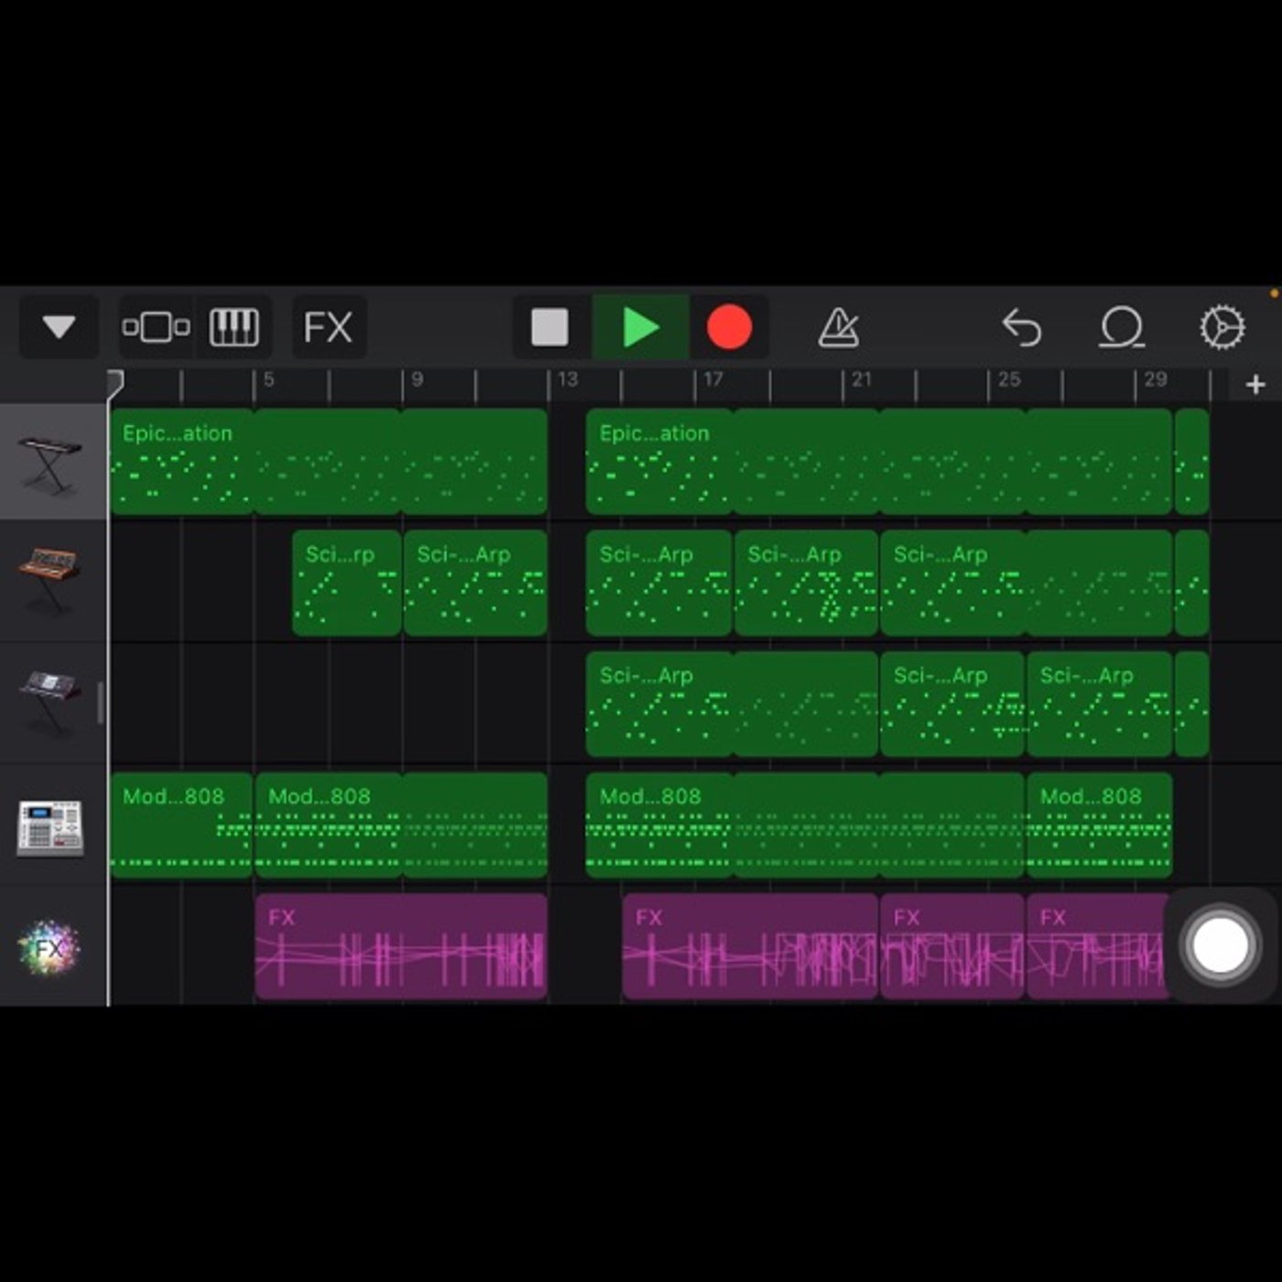The height and width of the screenshot is (1282, 1282).
Task: Select the orange synth track header
Action: point(52,581)
